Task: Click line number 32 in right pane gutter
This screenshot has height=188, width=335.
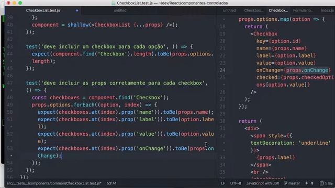Action: (222, 136)
